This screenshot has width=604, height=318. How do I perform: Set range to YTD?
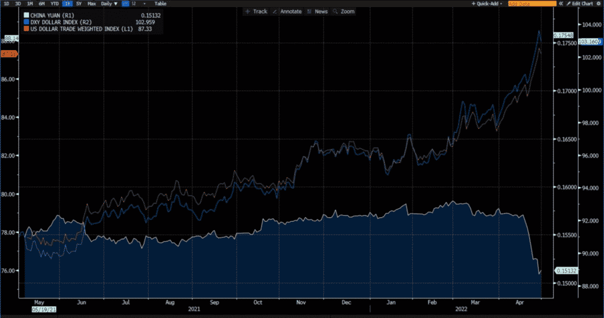coord(55,4)
